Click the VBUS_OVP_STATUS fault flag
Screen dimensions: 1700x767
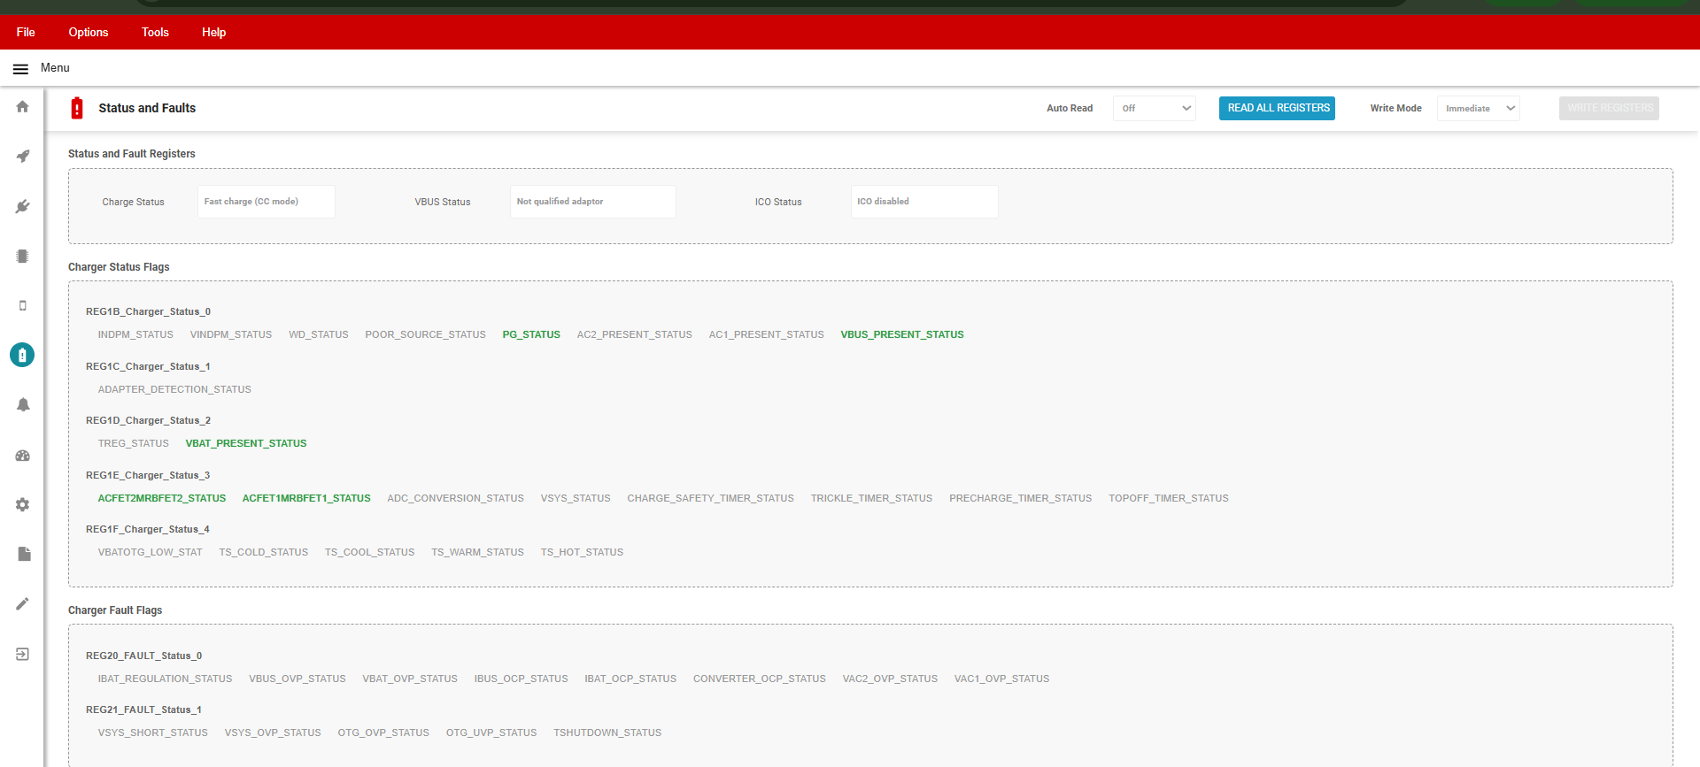pos(297,679)
